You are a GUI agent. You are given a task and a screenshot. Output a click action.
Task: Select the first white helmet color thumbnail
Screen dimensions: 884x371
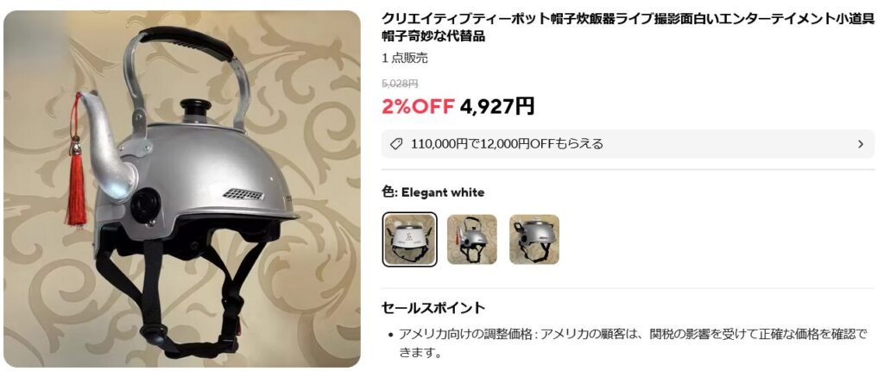point(409,239)
